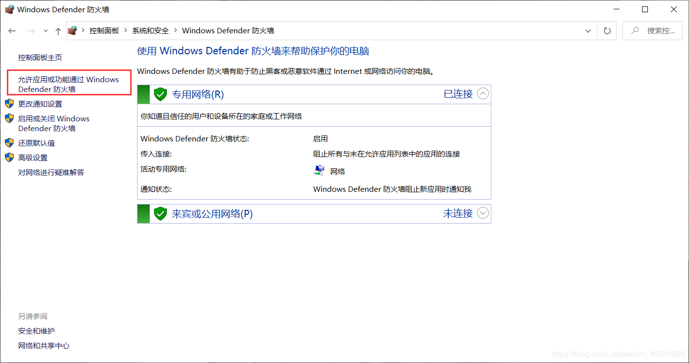
Task: Open the 系统和安全 breadcrumb
Action: pos(150,30)
